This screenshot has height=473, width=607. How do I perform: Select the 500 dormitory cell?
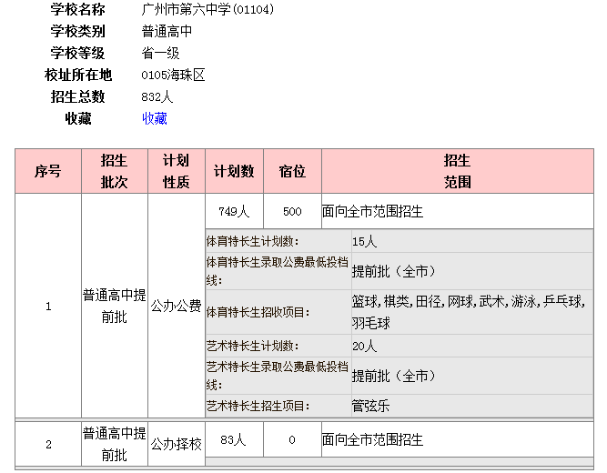[292, 211]
